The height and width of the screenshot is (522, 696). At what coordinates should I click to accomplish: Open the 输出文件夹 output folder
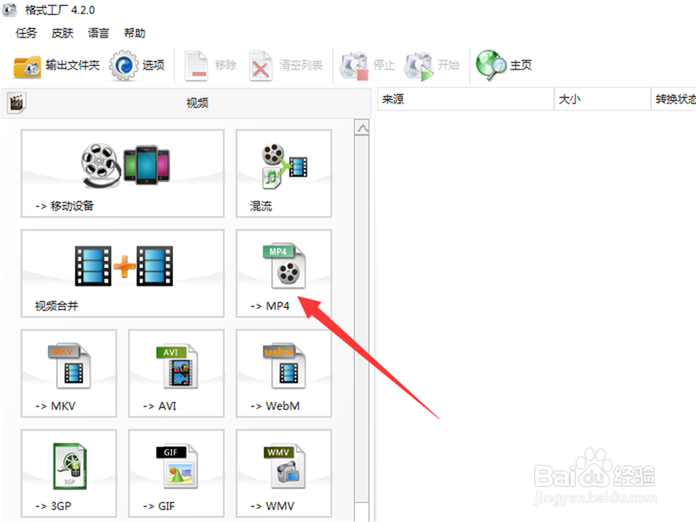pos(57,66)
